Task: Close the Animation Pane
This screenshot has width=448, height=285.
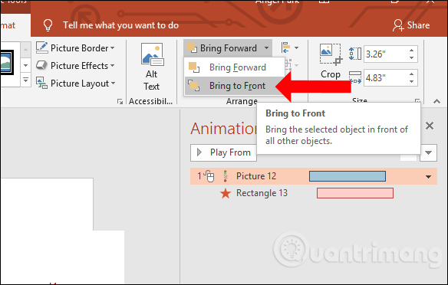Action: 430,126
